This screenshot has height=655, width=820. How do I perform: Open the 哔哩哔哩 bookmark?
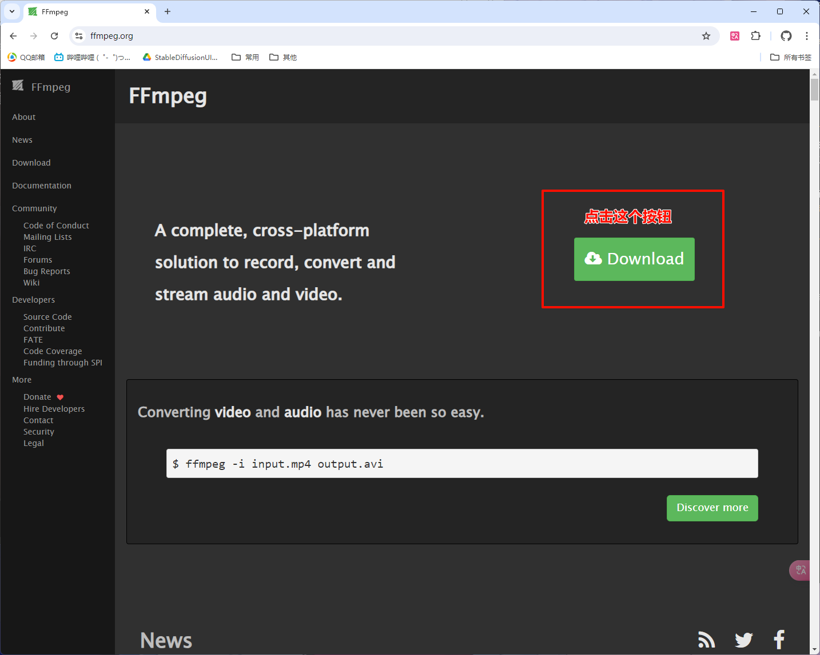(92, 57)
